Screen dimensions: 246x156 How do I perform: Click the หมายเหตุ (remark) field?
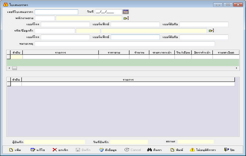[125, 44]
